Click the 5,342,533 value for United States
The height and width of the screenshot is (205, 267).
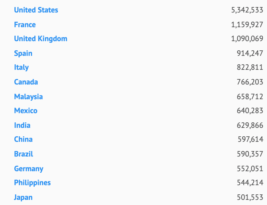[247, 10]
